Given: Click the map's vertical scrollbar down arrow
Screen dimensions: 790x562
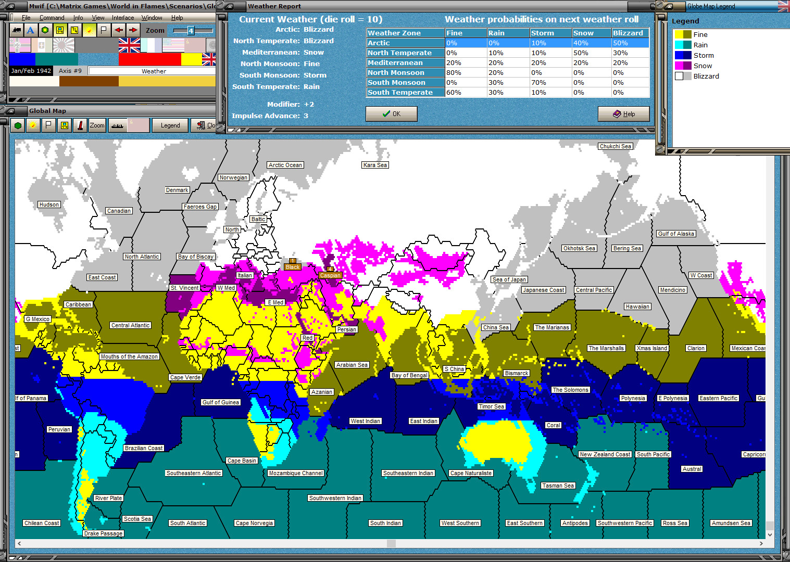Looking at the screenshot, I should pyautogui.click(x=770, y=535).
